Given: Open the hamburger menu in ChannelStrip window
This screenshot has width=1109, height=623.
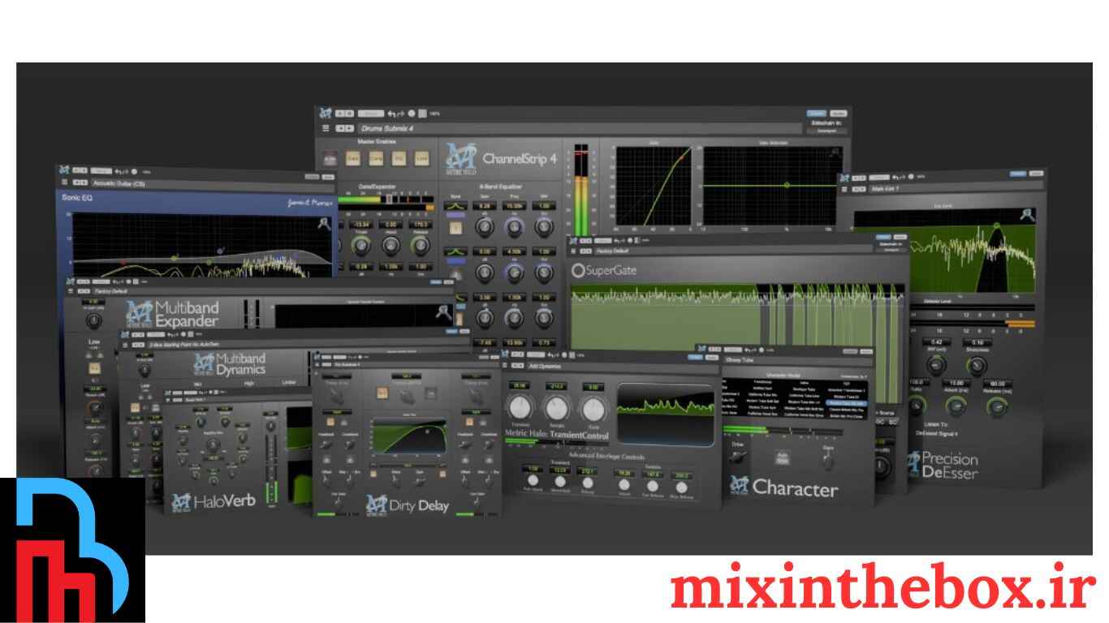Looking at the screenshot, I should (326, 128).
